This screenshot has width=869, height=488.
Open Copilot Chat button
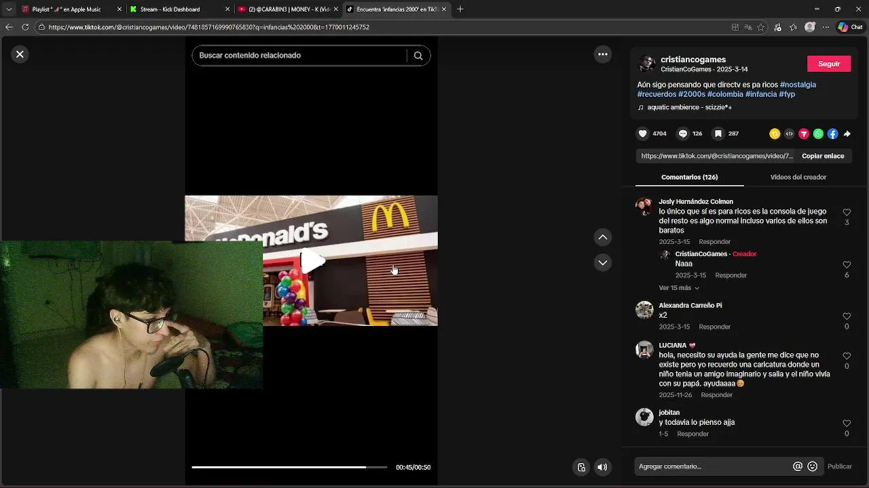tap(850, 27)
